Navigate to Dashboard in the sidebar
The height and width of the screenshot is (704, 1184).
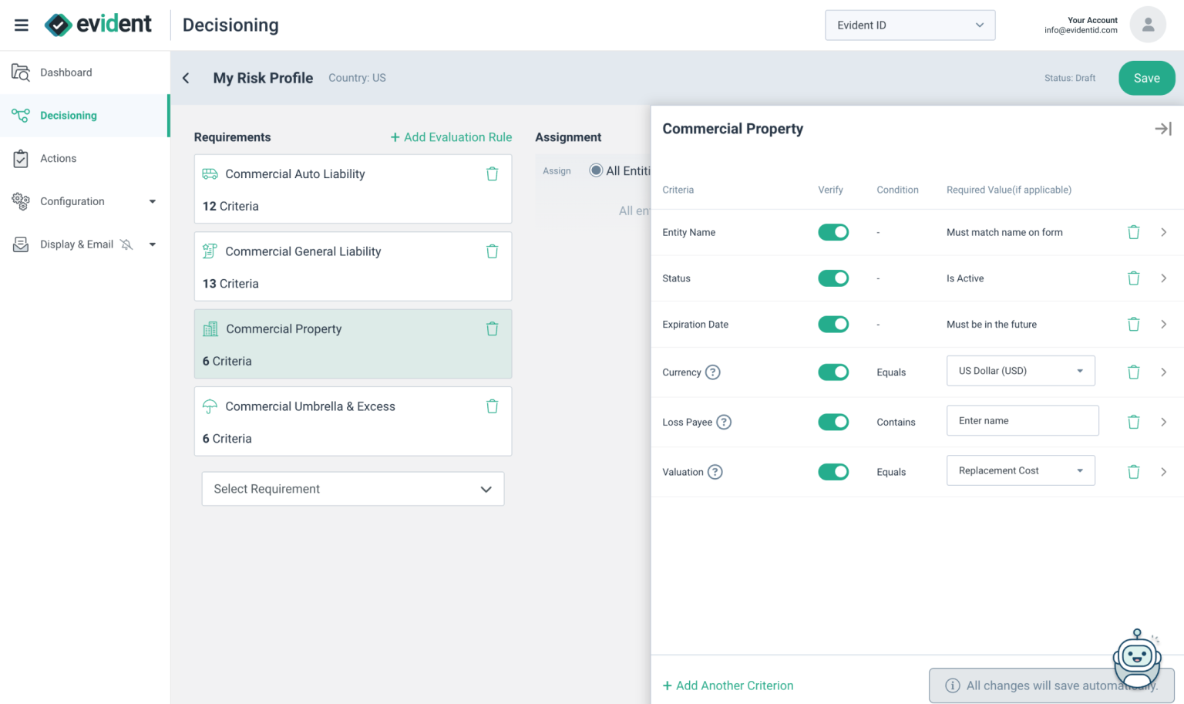(66, 72)
